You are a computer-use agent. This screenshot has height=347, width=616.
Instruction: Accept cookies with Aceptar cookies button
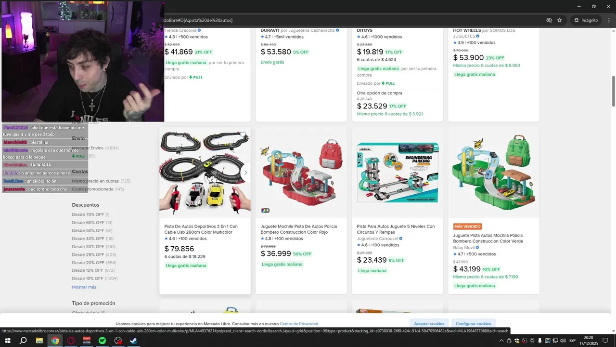(x=429, y=324)
